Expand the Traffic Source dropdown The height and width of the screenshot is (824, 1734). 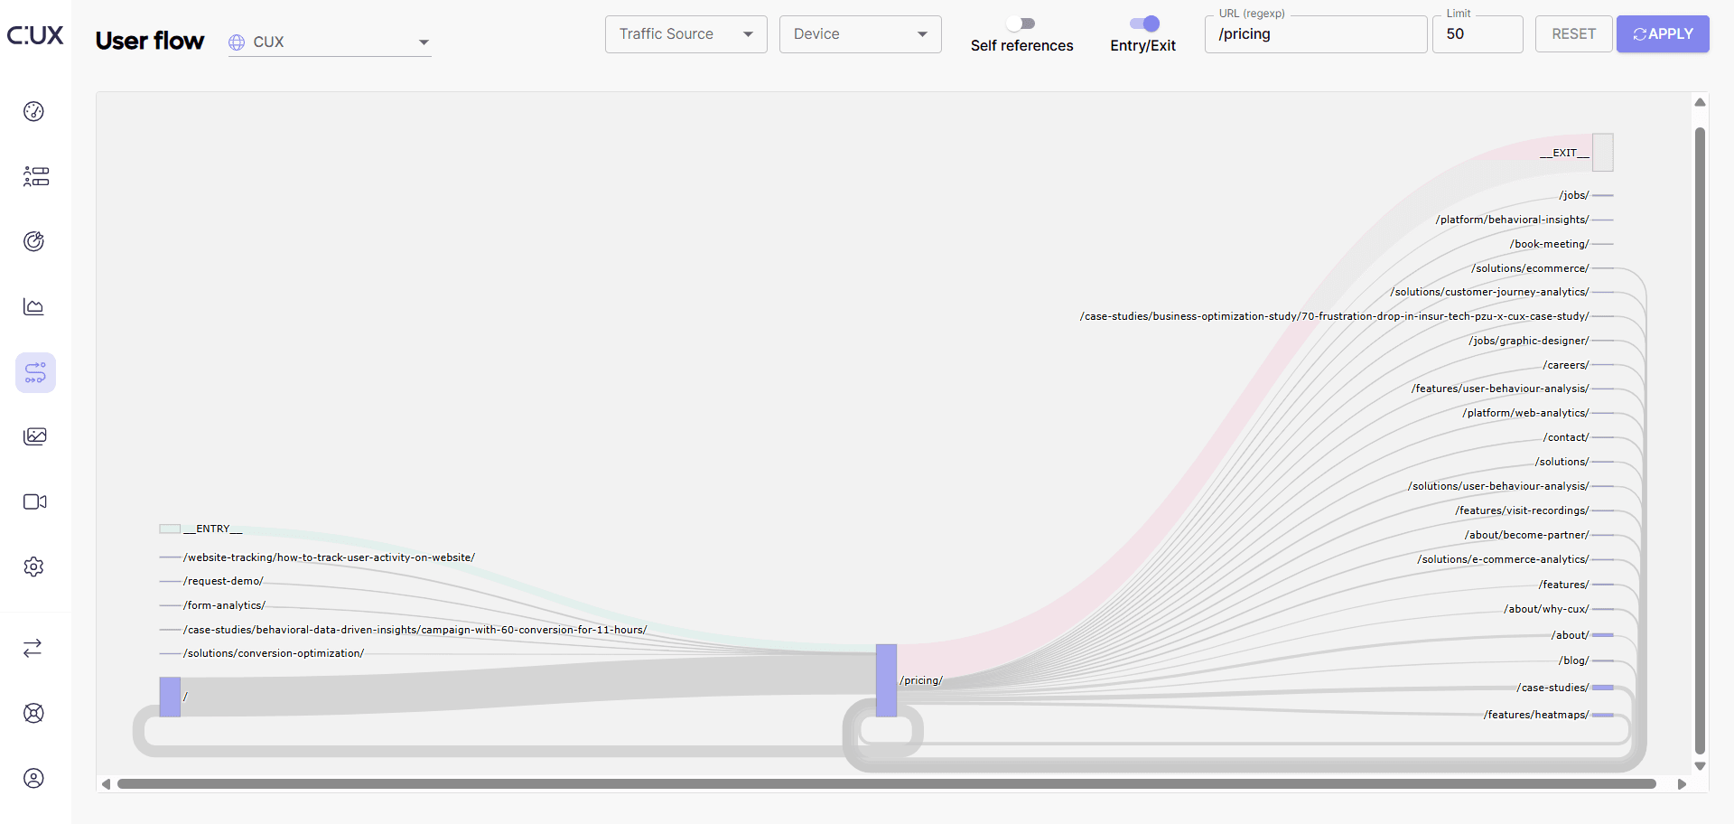pos(686,34)
